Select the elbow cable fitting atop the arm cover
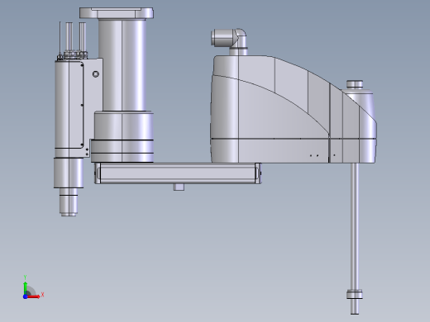 tap(229, 41)
